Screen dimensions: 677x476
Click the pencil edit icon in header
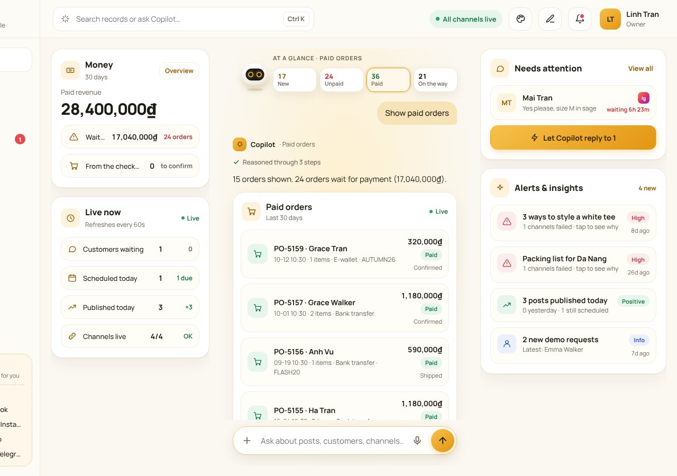point(550,19)
